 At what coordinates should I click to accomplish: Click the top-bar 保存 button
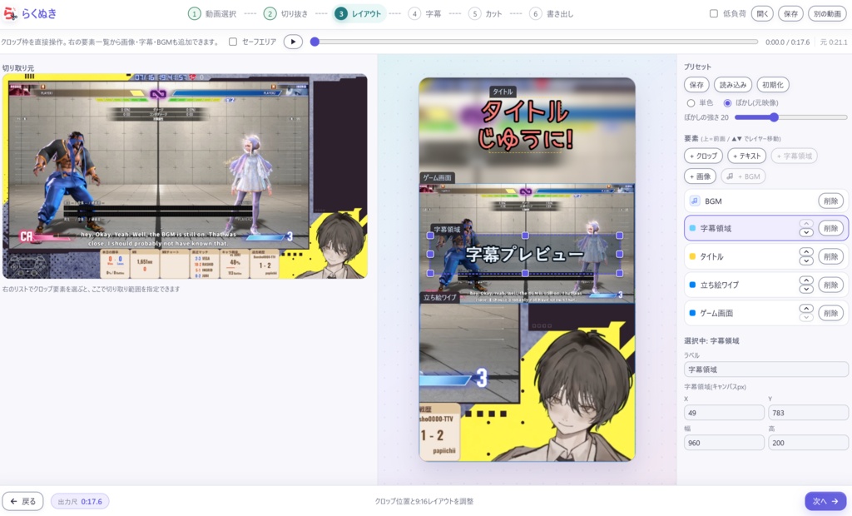791,13
